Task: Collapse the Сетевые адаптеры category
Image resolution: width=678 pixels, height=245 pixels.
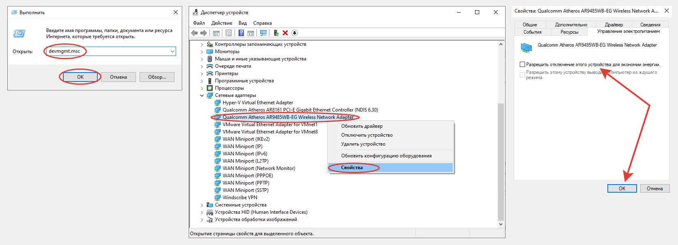Action: [x=202, y=95]
